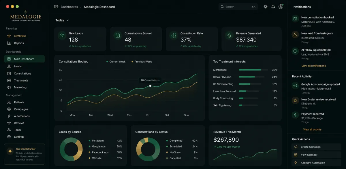Click the Add New Automation lightning icon
This screenshot has width=346, height=169.
click(x=296, y=163)
